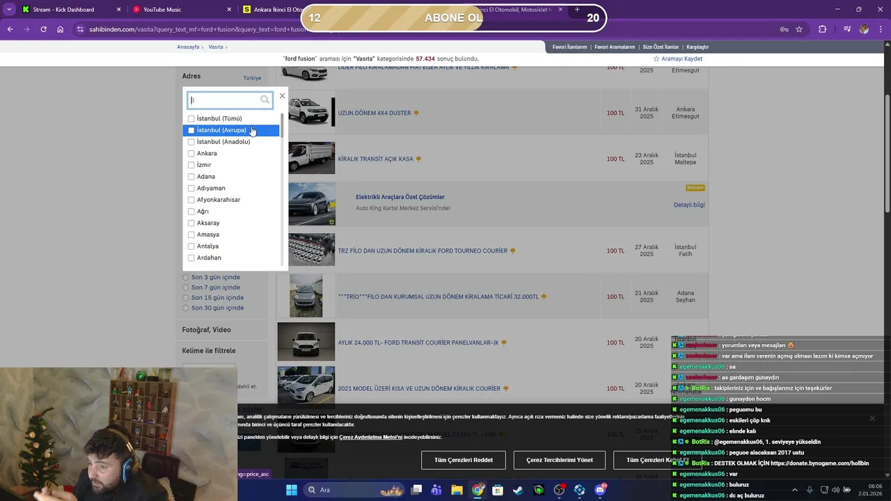Click the Duster listing thumbnail
The image size is (891, 501).
click(311, 112)
